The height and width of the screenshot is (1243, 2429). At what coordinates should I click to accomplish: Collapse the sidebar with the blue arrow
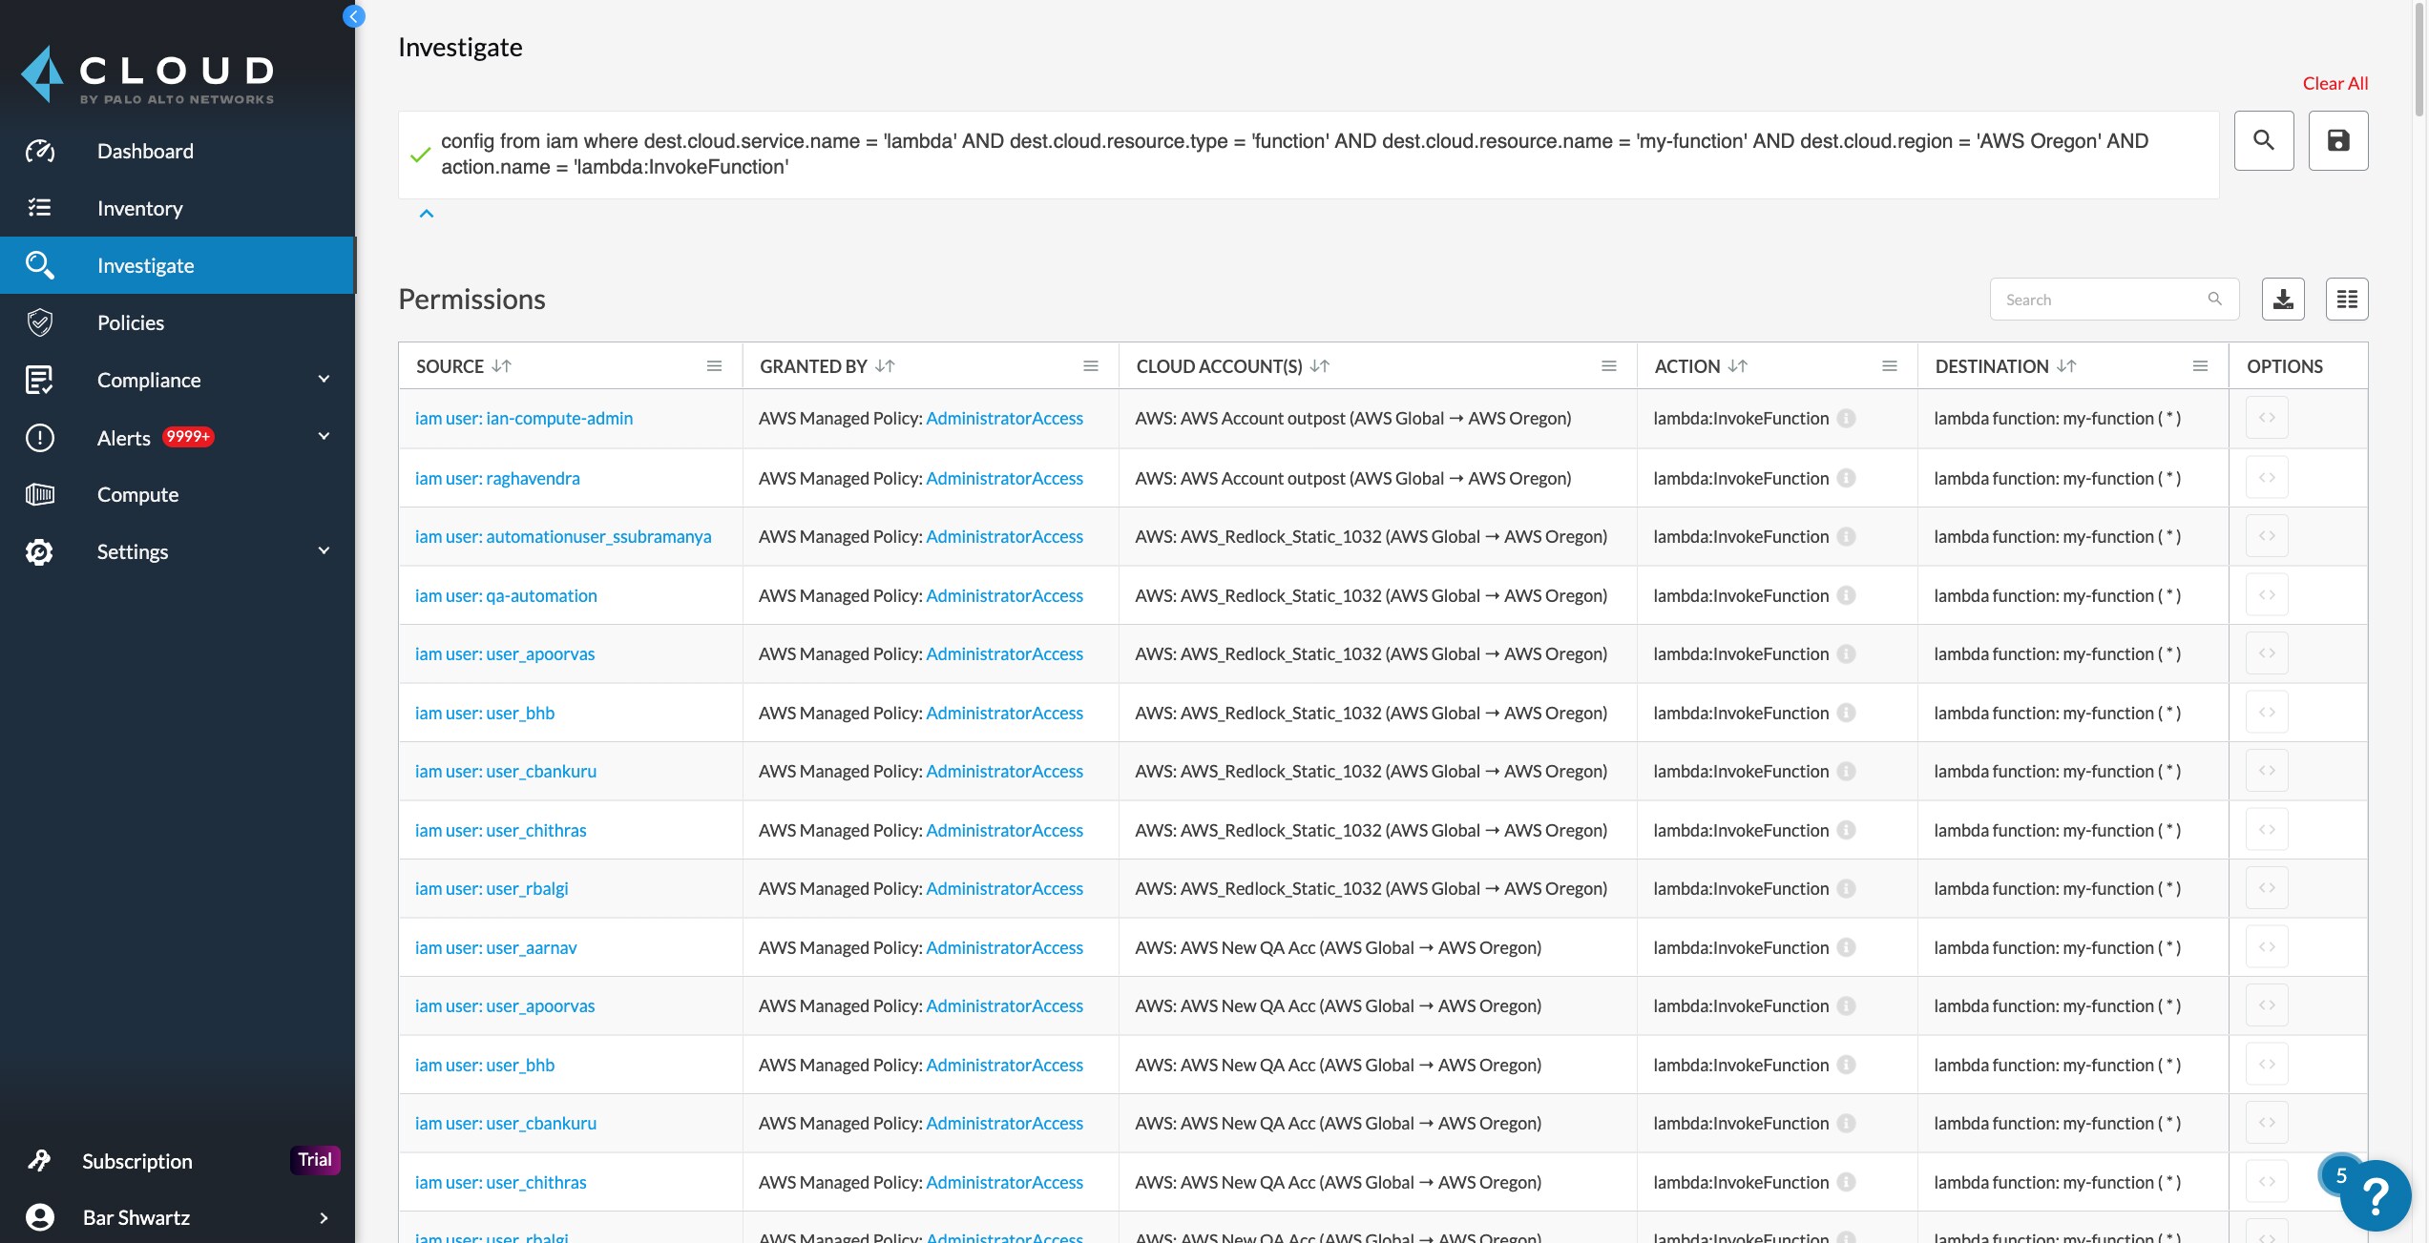[354, 16]
